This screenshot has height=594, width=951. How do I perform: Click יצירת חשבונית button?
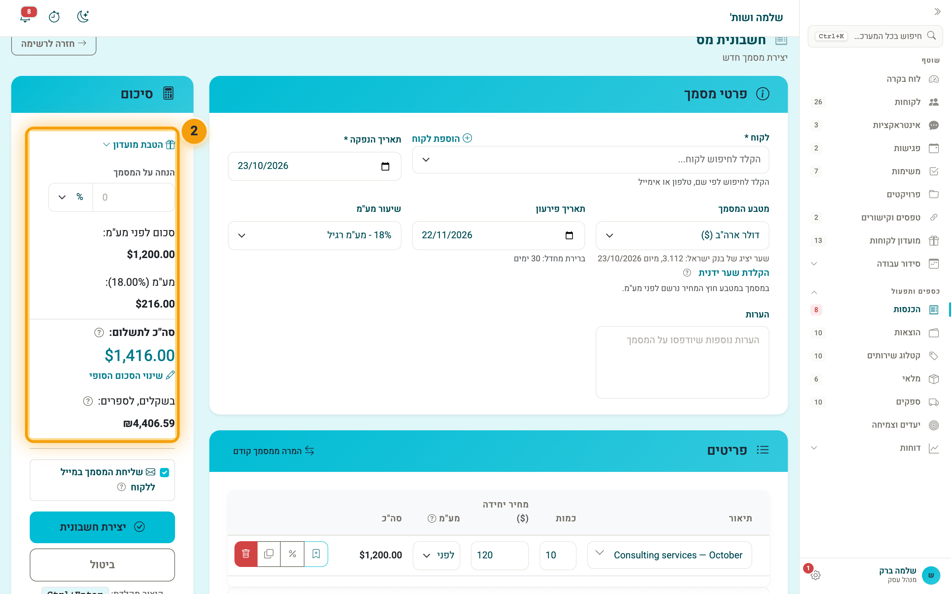coord(102,527)
